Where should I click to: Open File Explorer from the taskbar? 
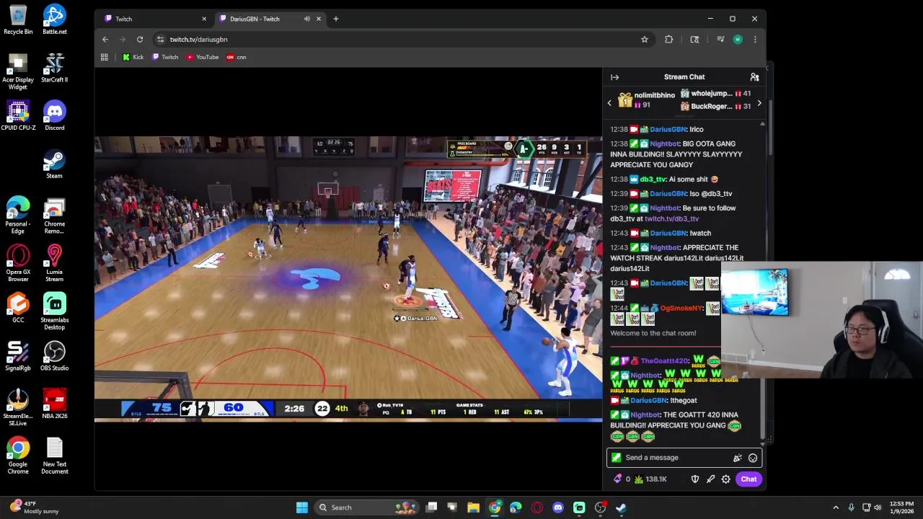coord(473,507)
